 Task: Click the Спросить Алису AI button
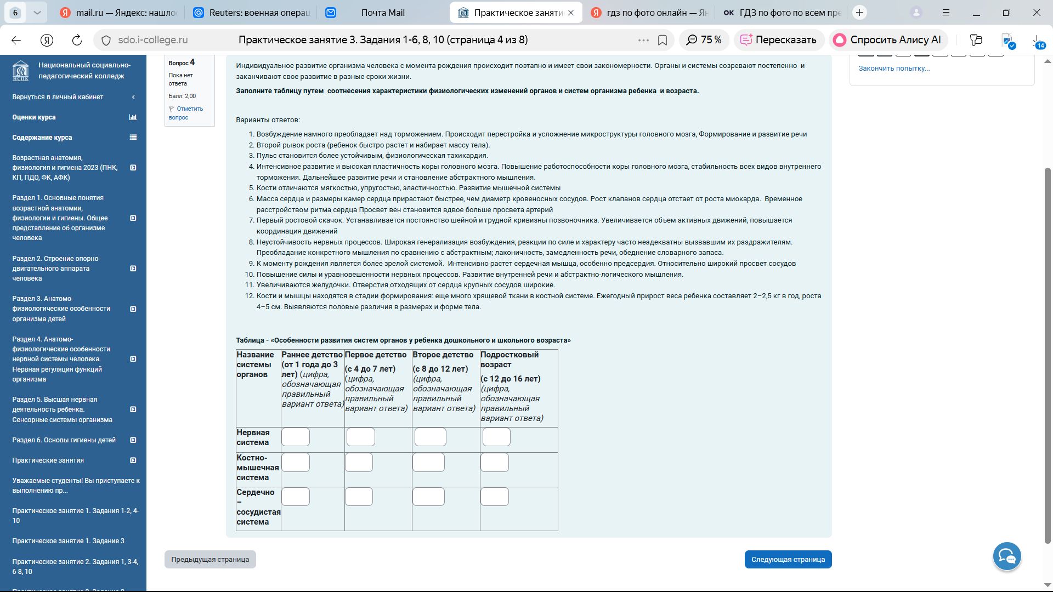(887, 40)
